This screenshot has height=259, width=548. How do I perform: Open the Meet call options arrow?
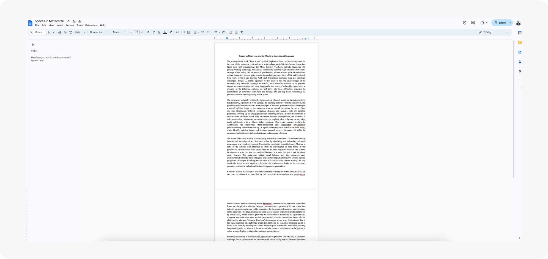point(487,23)
